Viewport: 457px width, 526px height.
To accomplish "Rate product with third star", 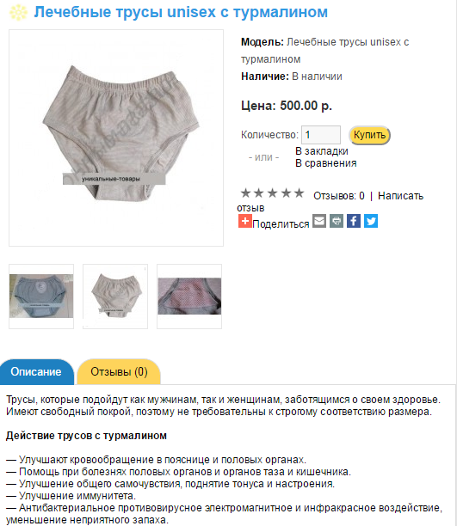I will 273,193.
